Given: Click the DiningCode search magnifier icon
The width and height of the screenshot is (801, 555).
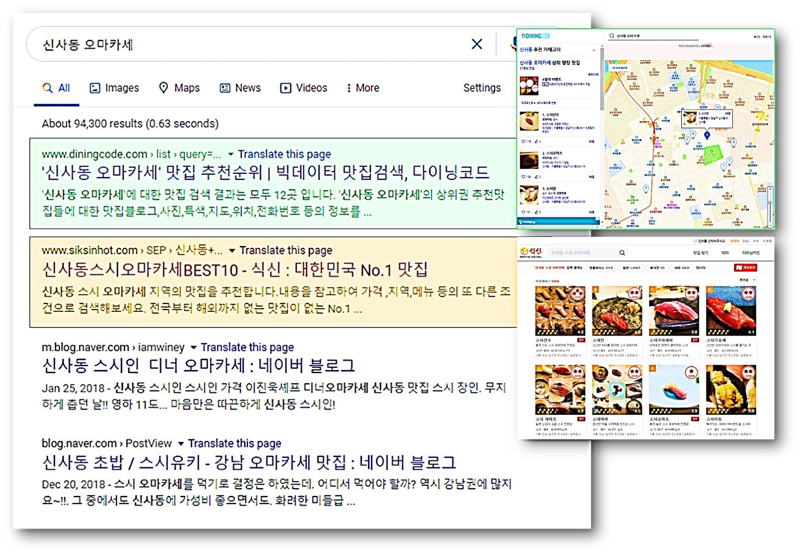Looking at the screenshot, I should [x=611, y=36].
